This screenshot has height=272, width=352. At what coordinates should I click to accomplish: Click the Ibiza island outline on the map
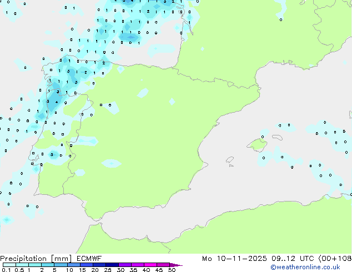pyautogui.click(x=230, y=160)
